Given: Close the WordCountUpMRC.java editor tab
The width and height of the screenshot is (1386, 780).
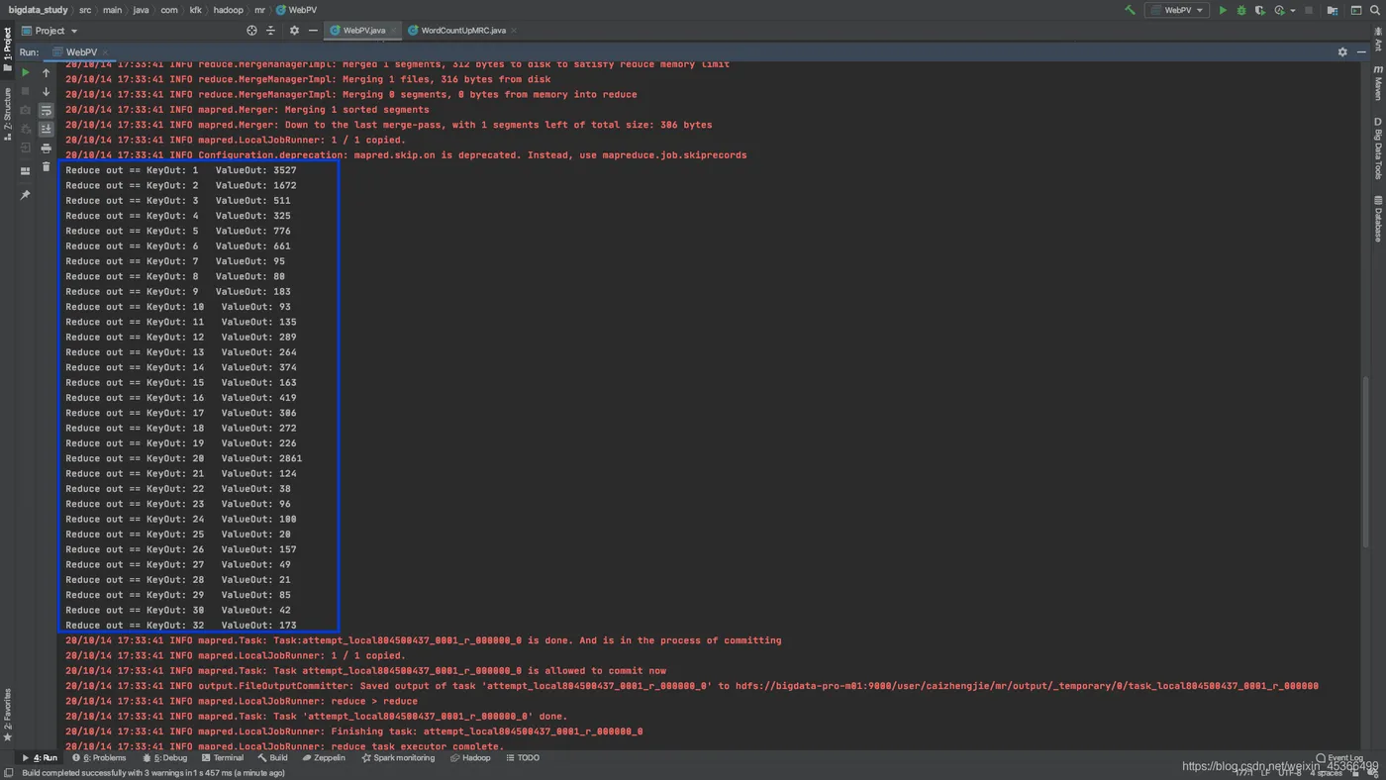Looking at the screenshot, I should [512, 31].
